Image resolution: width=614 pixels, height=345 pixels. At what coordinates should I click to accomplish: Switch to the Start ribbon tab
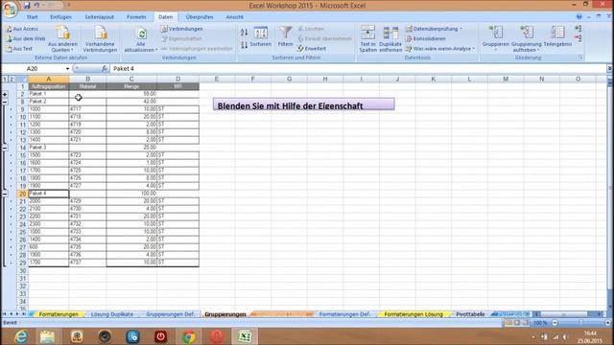pos(32,17)
